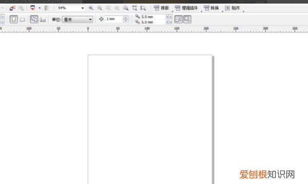The height and width of the screenshot is (184, 308).
Task: Decrease duplicate Y distance with down arrow
Action: point(167,22)
